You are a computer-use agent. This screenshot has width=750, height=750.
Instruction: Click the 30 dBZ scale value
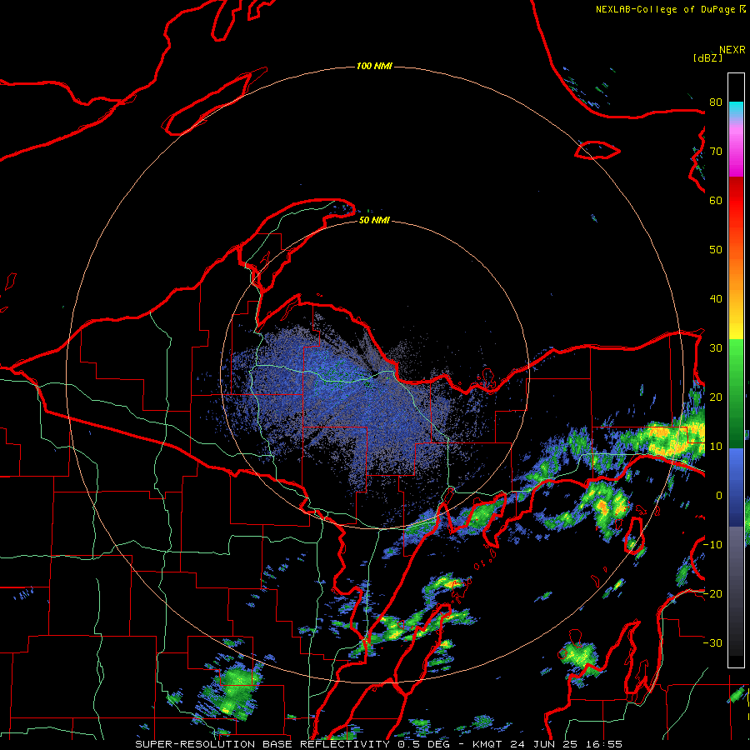[716, 348]
